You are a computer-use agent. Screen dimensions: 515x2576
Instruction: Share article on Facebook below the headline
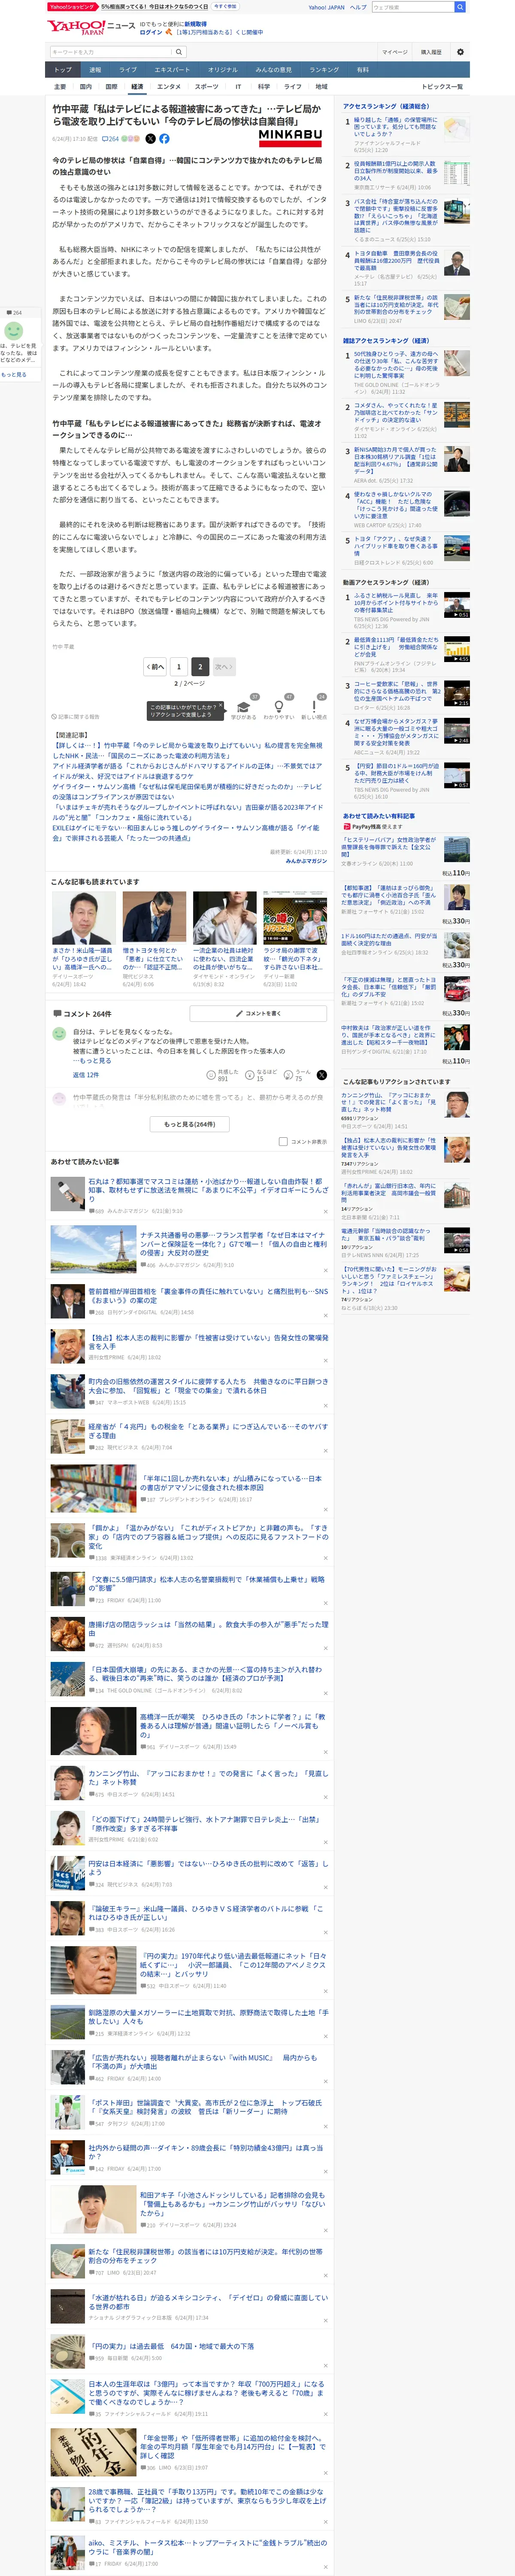(x=164, y=139)
